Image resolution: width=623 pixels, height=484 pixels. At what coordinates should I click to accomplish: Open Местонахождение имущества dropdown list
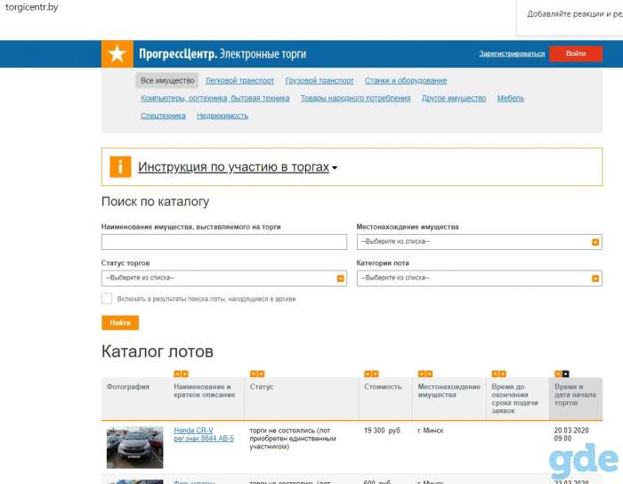479,242
